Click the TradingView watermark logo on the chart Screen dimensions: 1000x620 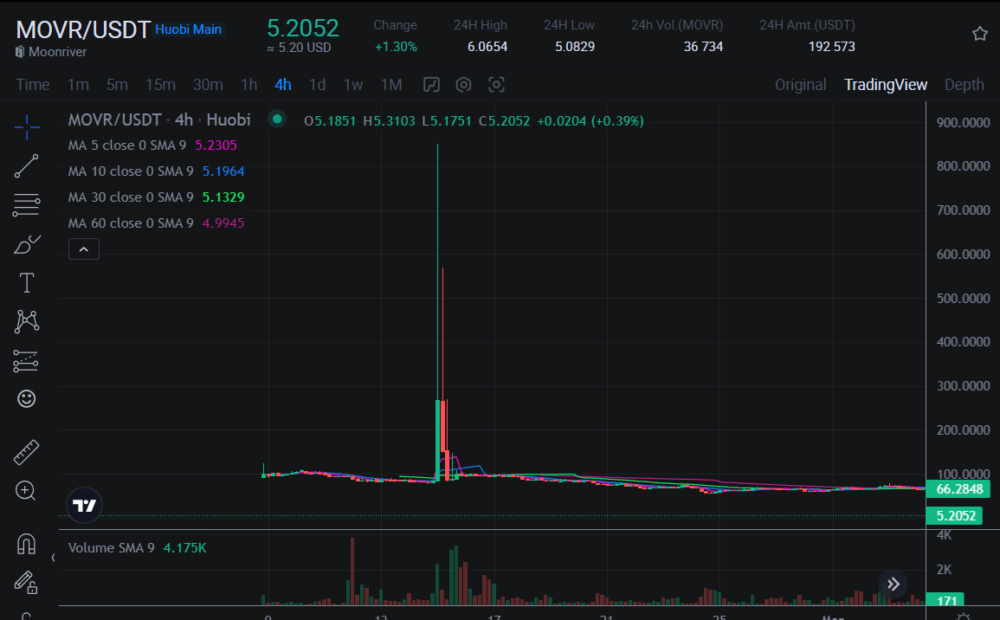[x=84, y=505]
